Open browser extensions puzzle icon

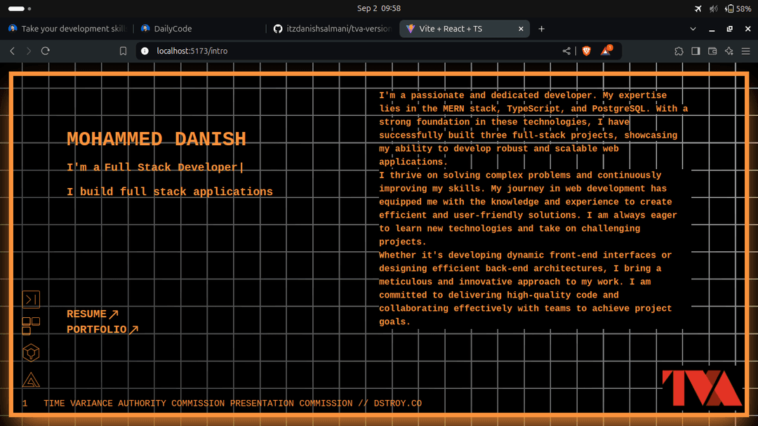click(x=679, y=51)
